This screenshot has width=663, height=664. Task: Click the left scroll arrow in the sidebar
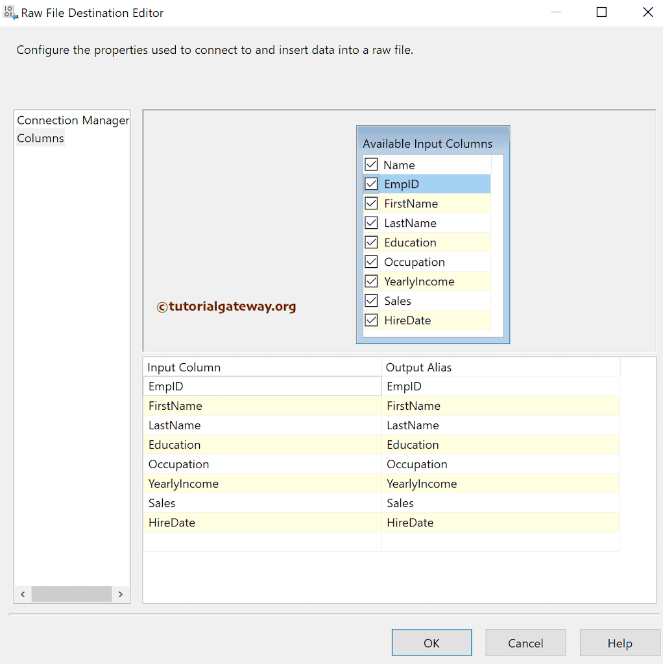22,594
